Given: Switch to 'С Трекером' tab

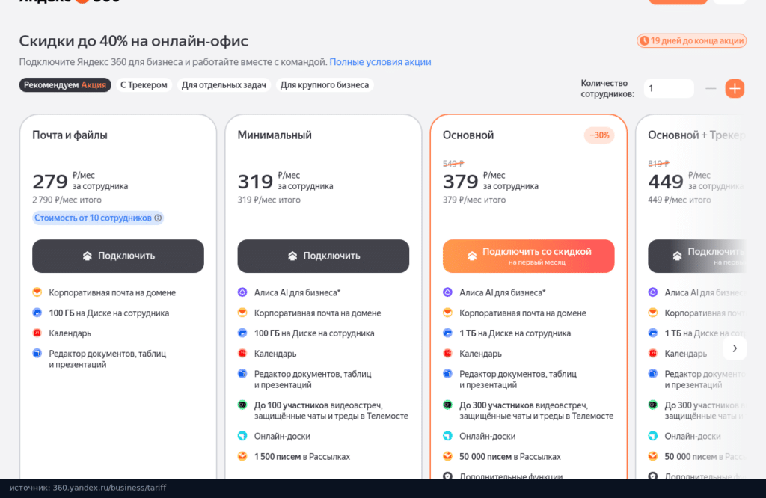Looking at the screenshot, I should [144, 85].
